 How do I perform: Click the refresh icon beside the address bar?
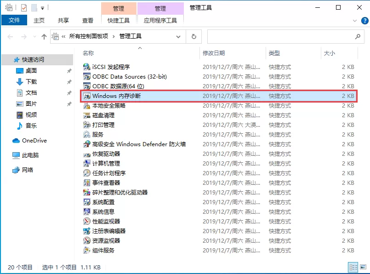point(194,36)
